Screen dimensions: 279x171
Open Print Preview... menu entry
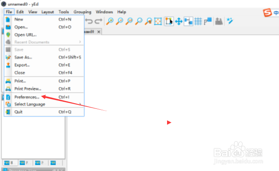point(44,89)
